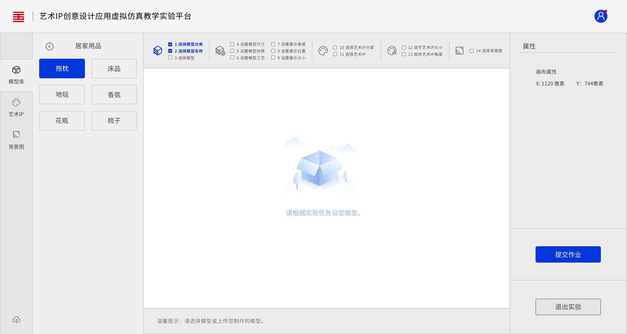This screenshot has height=334, width=627.
Task: Check step 12 调节艺术IP大小
Action: tap(404, 48)
